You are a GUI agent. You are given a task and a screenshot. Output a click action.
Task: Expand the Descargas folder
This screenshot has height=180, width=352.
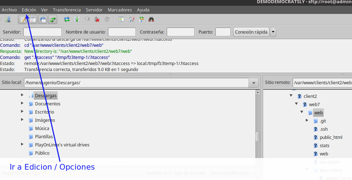point(22,95)
